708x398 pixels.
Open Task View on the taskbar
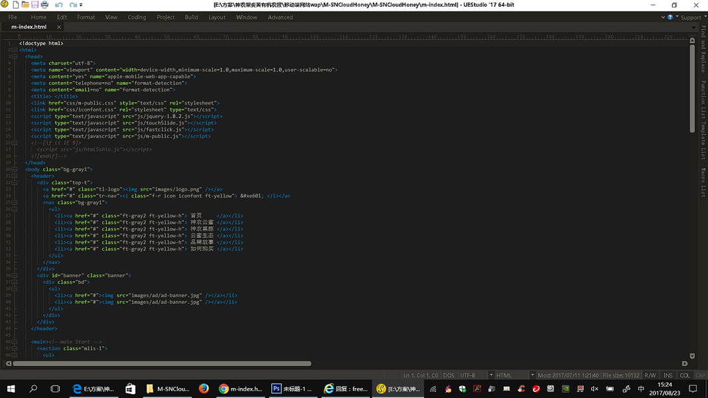55,389
